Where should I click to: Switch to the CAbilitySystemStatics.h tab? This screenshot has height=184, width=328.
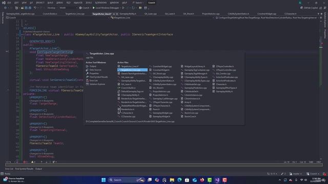coord(238,14)
